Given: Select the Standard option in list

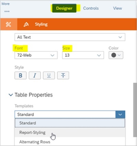Looking at the screenshot, I should point(70,123).
